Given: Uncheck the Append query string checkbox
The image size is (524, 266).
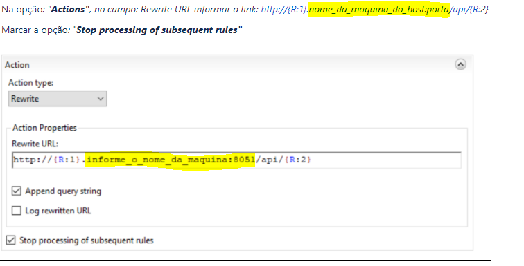Looking at the screenshot, I should (17, 191).
